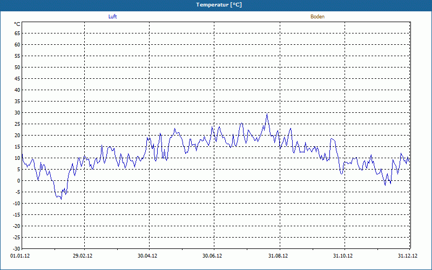432x270 pixels.
Task: Click the August peak near 30 degrees
Action: [267, 114]
